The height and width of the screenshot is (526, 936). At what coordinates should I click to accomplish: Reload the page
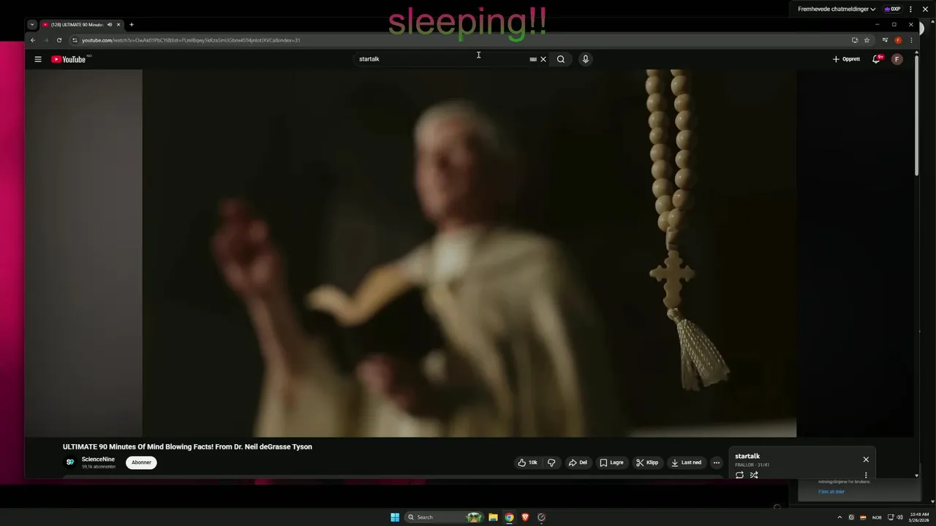59,40
